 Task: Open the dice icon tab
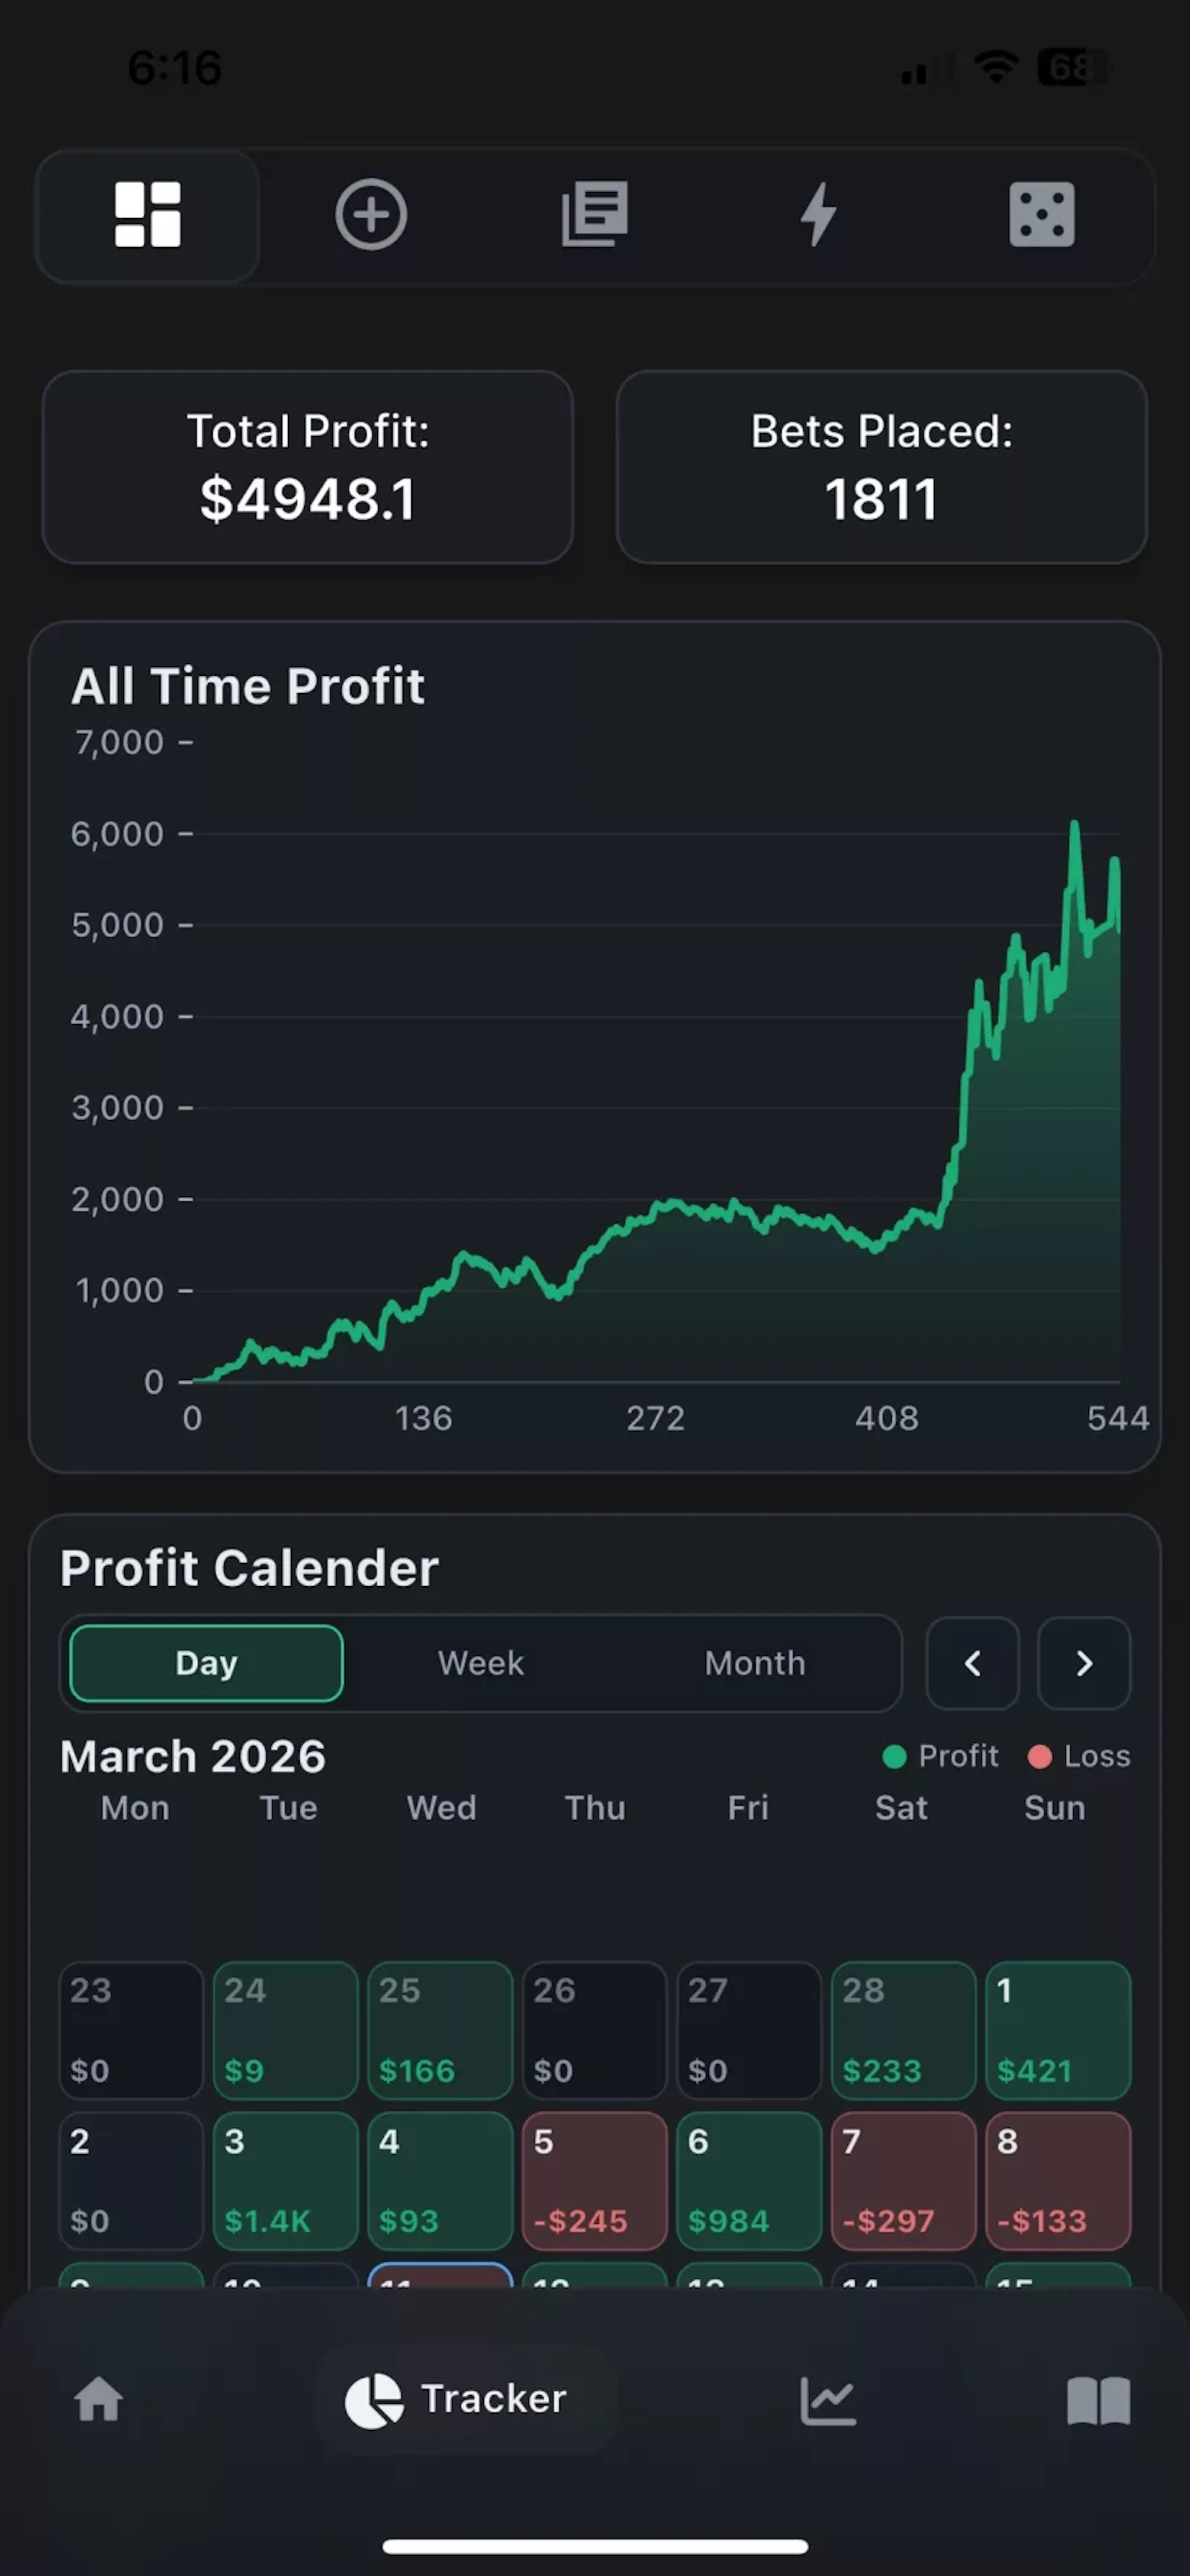pyautogui.click(x=1041, y=214)
